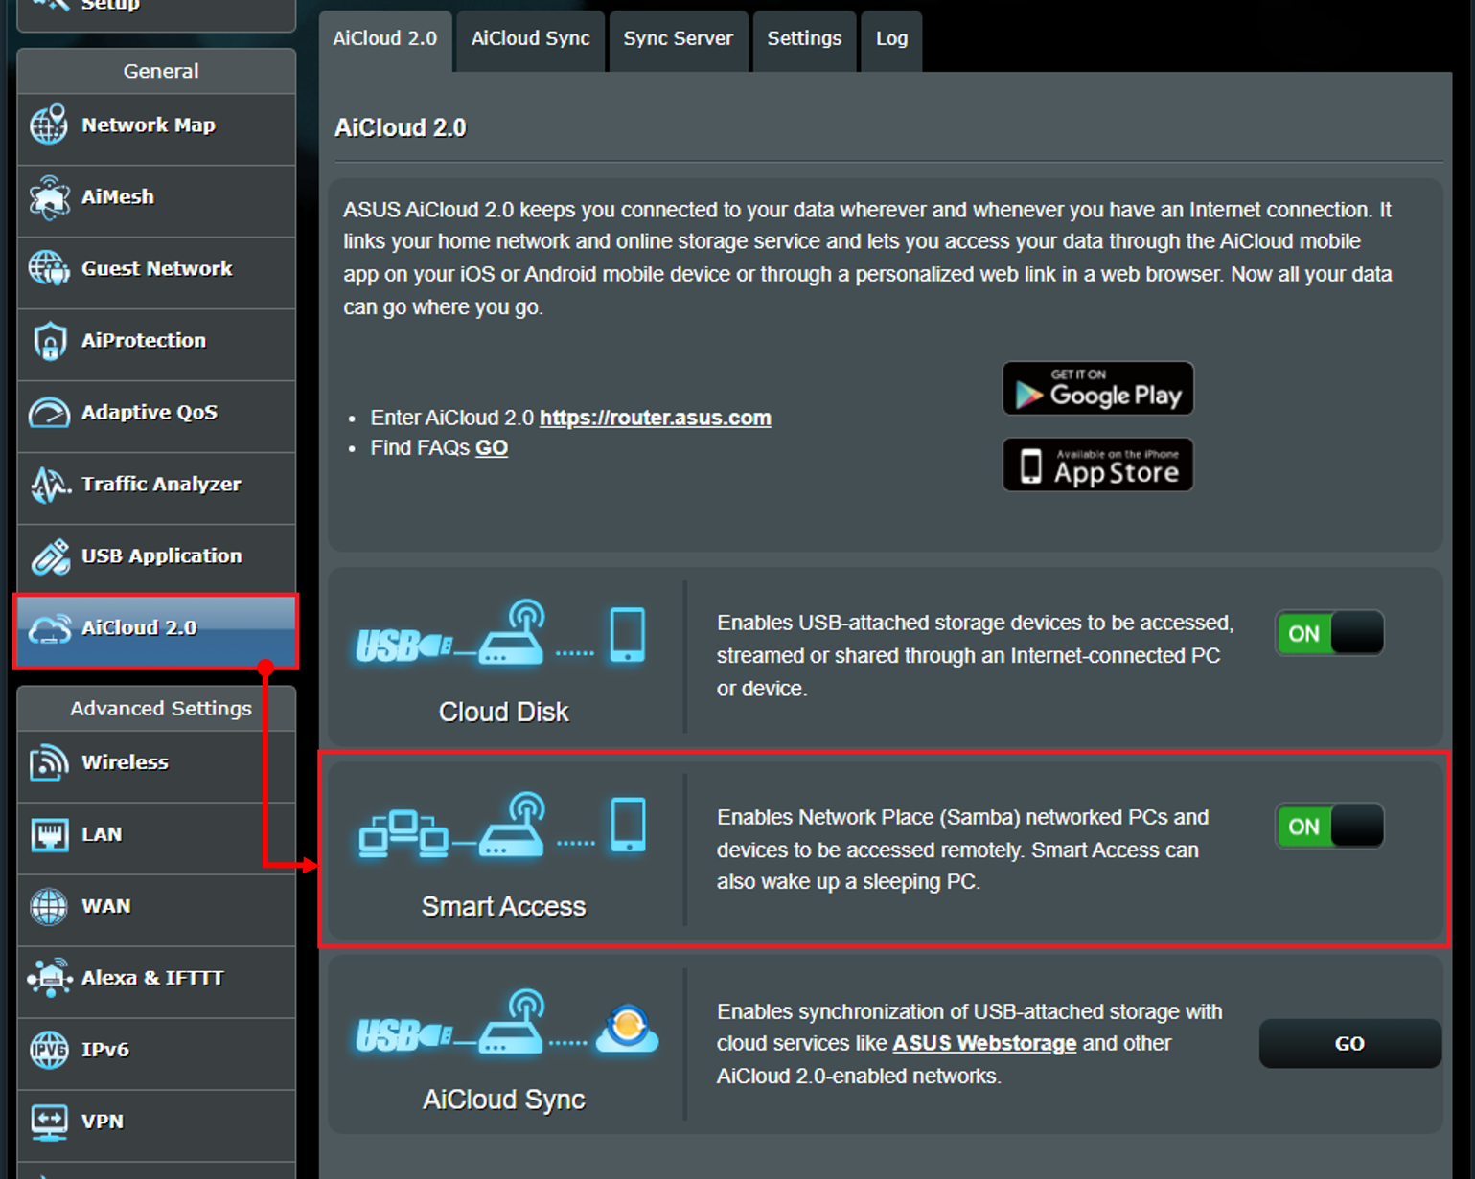Select Wireless in Advanced Settings
The width and height of the screenshot is (1475, 1179).
pos(126,762)
